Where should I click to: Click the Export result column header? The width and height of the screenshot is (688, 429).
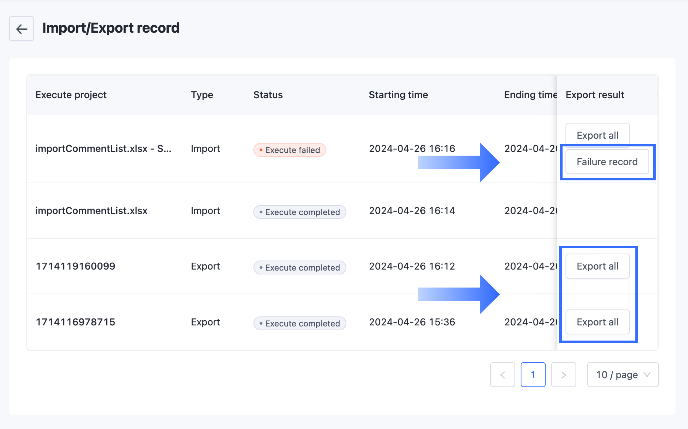595,95
